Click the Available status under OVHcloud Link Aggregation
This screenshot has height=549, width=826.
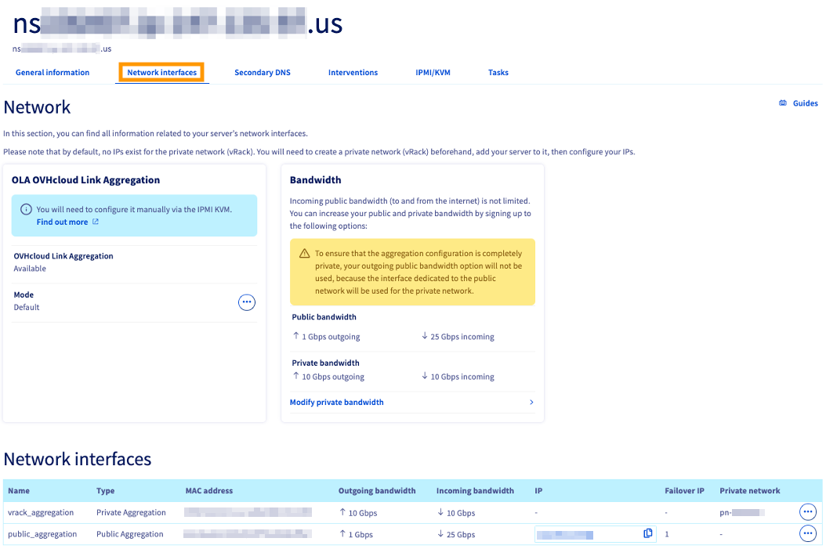click(30, 269)
